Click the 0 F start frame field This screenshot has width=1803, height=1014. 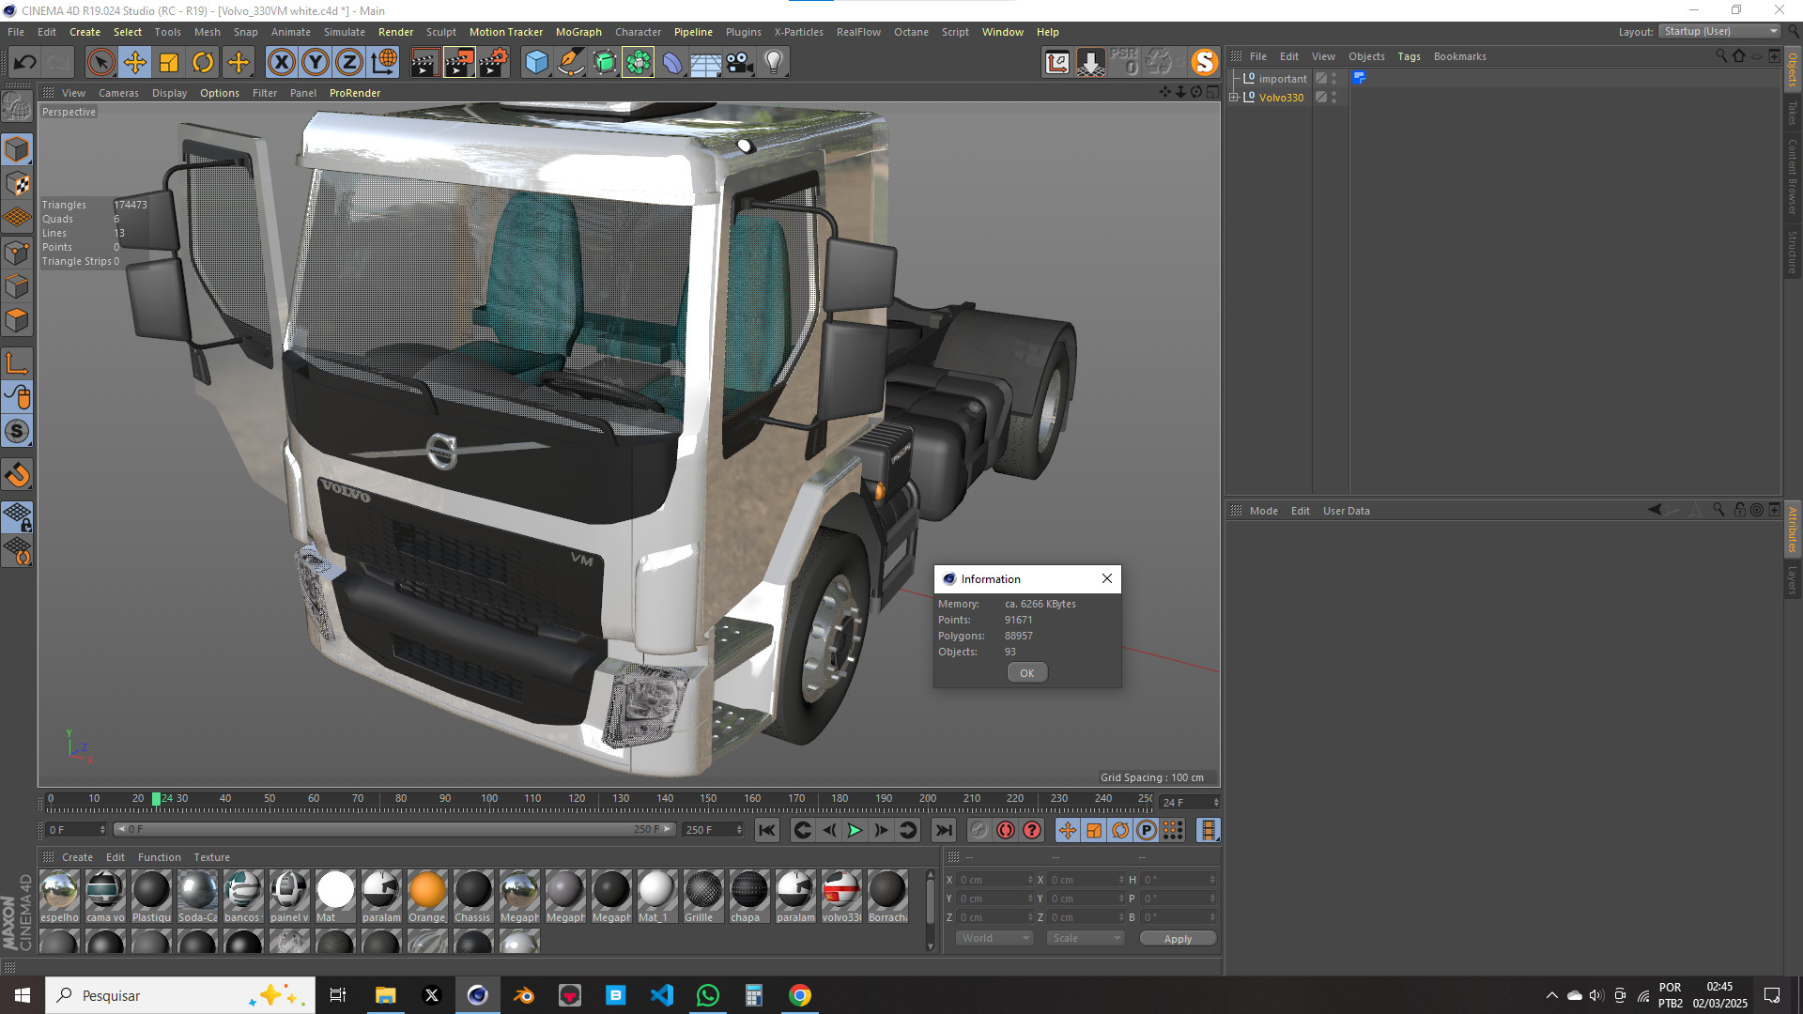coord(76,830)
